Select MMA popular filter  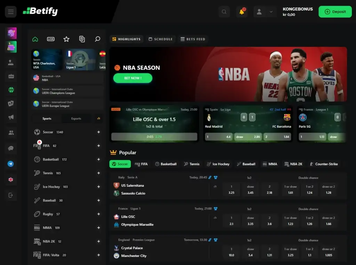[270, 164]
